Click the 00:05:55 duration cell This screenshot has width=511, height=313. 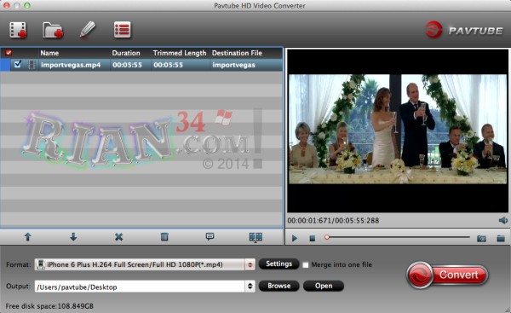[x=128, y=65]
